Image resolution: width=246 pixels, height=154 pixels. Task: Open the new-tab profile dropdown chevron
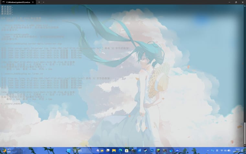[43, 2]
